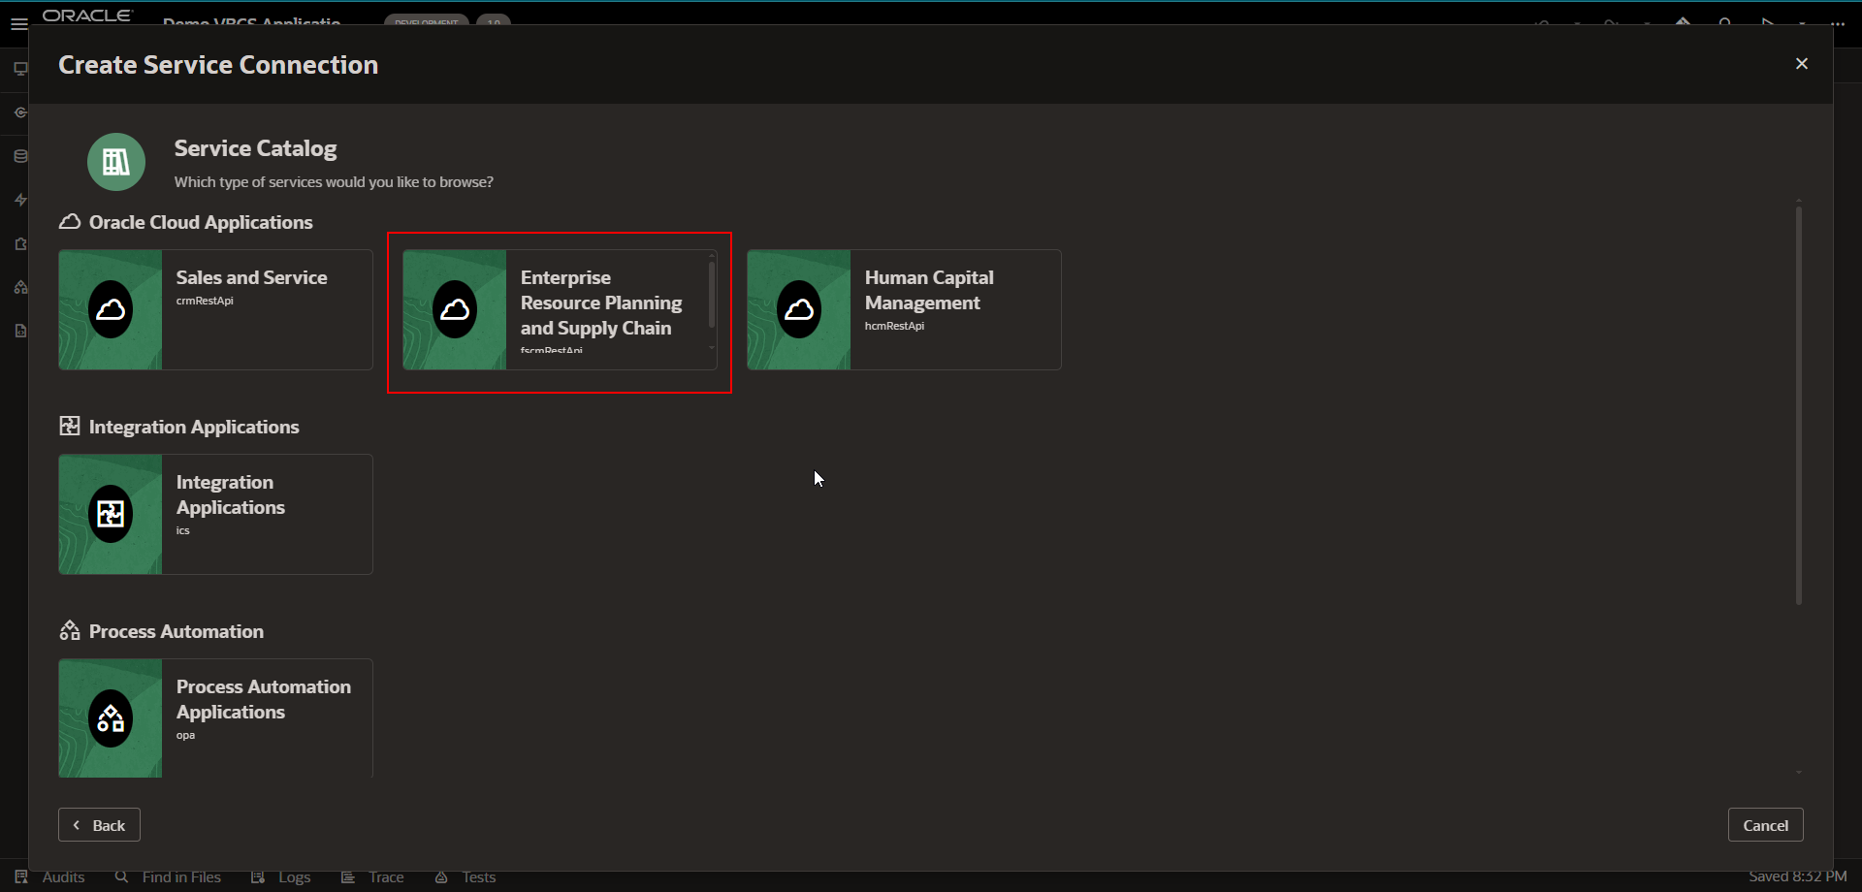Open the Integration Applications catalog card
Screen dimensions: 1862x892
[x=215, y=514]
